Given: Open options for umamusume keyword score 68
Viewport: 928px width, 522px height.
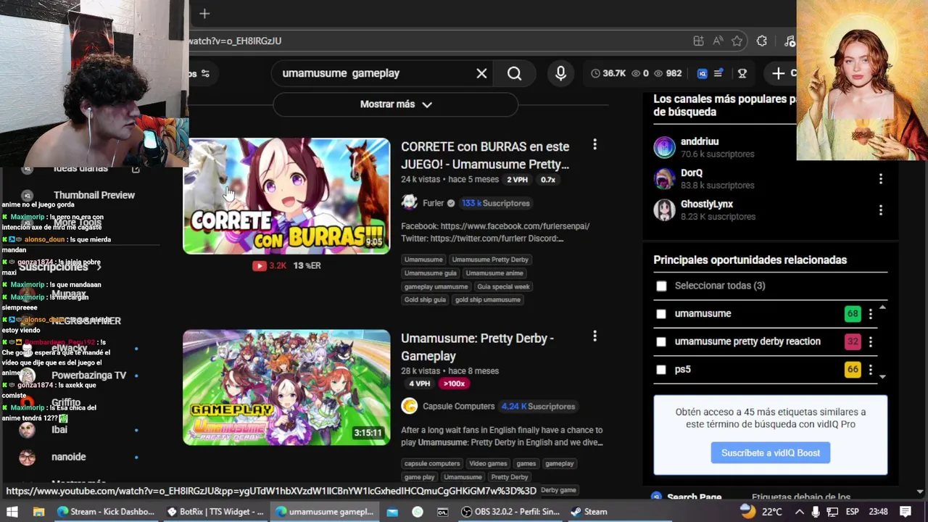Looking at the screenshot, I should pos(870,314).
